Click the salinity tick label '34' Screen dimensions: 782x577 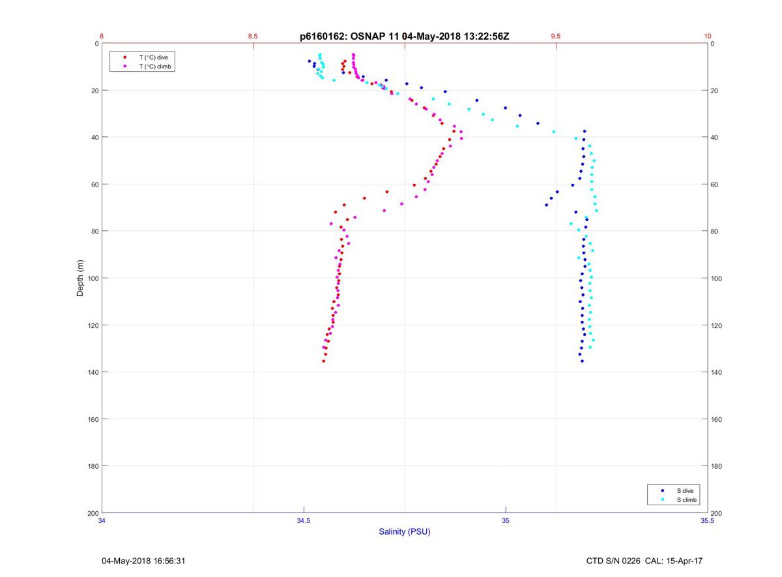[102, 521]
